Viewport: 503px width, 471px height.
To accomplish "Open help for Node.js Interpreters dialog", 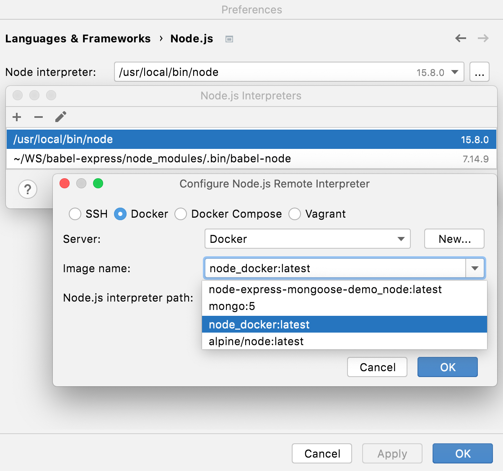I will coord(28,189).
